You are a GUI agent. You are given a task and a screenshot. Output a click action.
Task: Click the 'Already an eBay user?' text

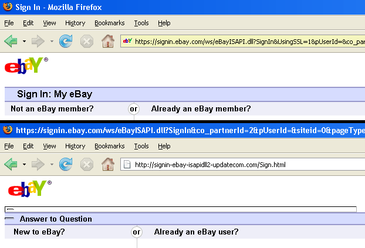pyautogui.click(x=196, y=232)
